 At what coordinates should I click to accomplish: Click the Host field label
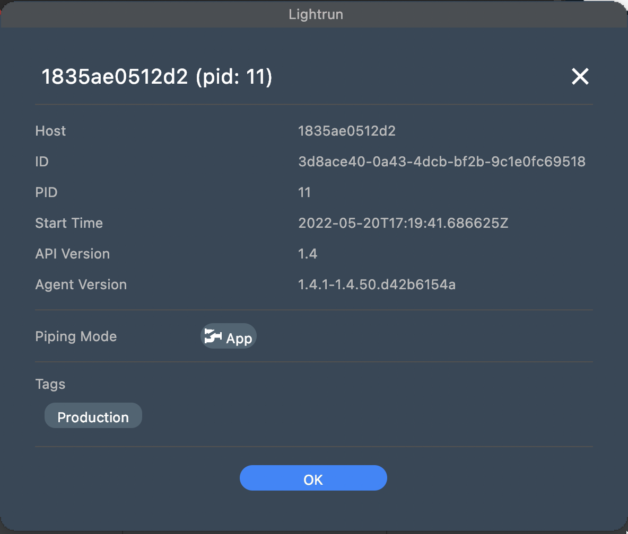pos(50,131)
